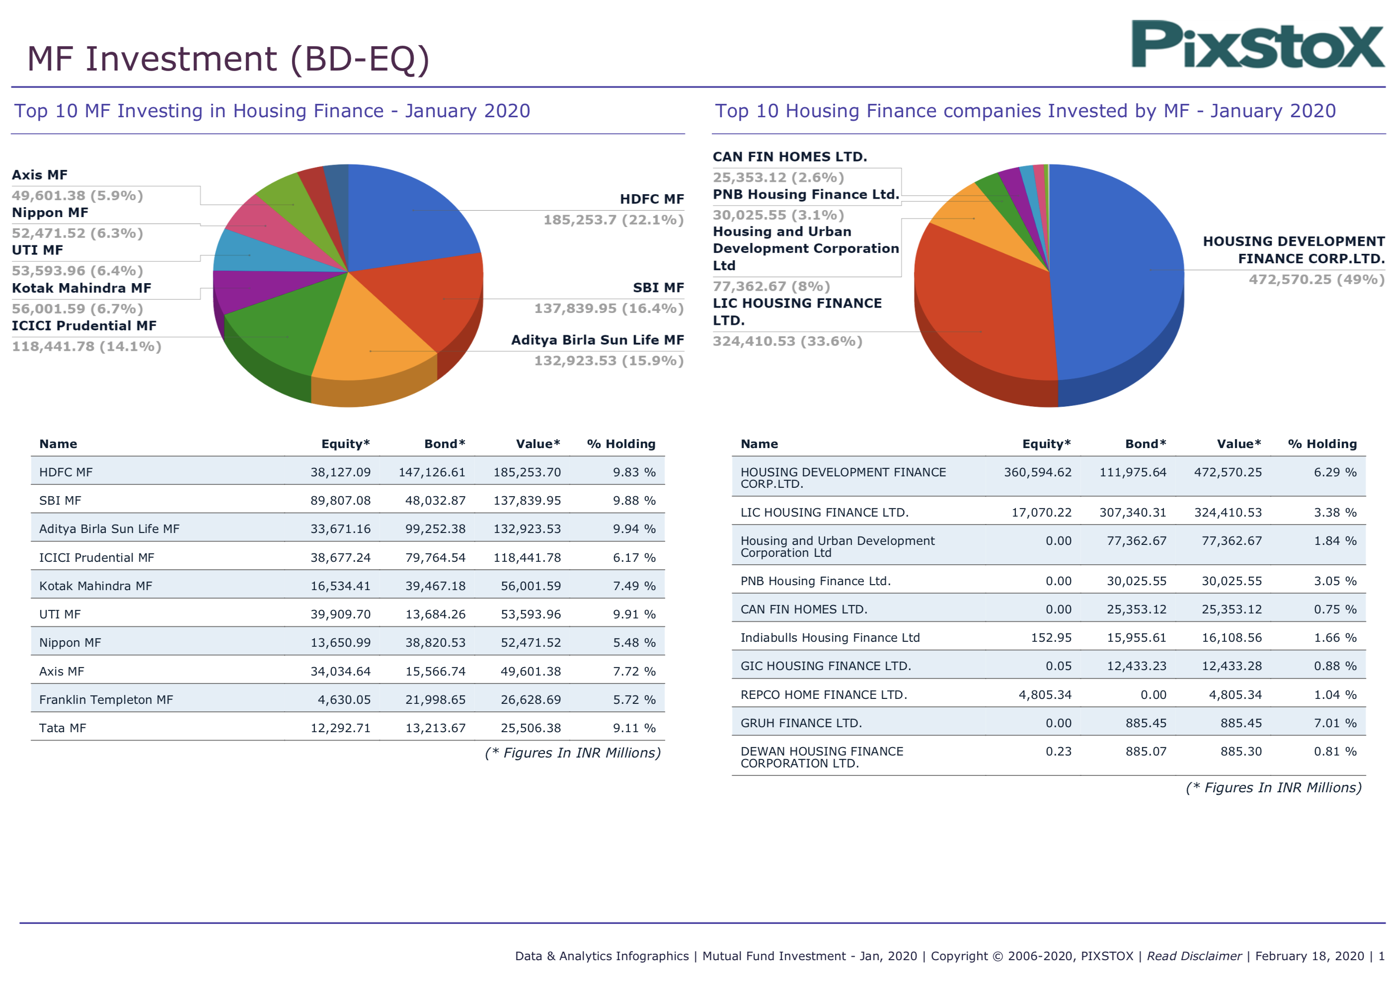This screenshot has height=985, width=1397.
Task: Click the 'Equity*' header in left table
Action: point(346,444)
